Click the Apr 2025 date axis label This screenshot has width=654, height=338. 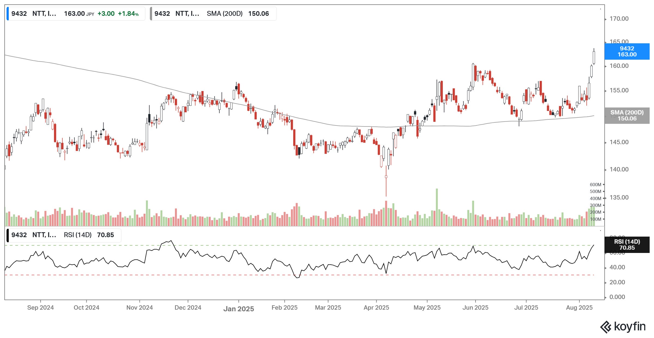click(376, 308)
